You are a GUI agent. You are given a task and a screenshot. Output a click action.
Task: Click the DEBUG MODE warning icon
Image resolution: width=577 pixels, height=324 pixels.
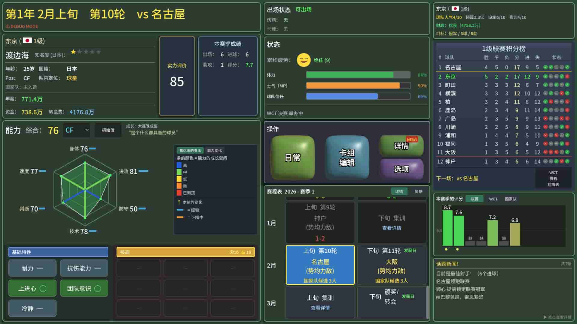click(8, 26)
